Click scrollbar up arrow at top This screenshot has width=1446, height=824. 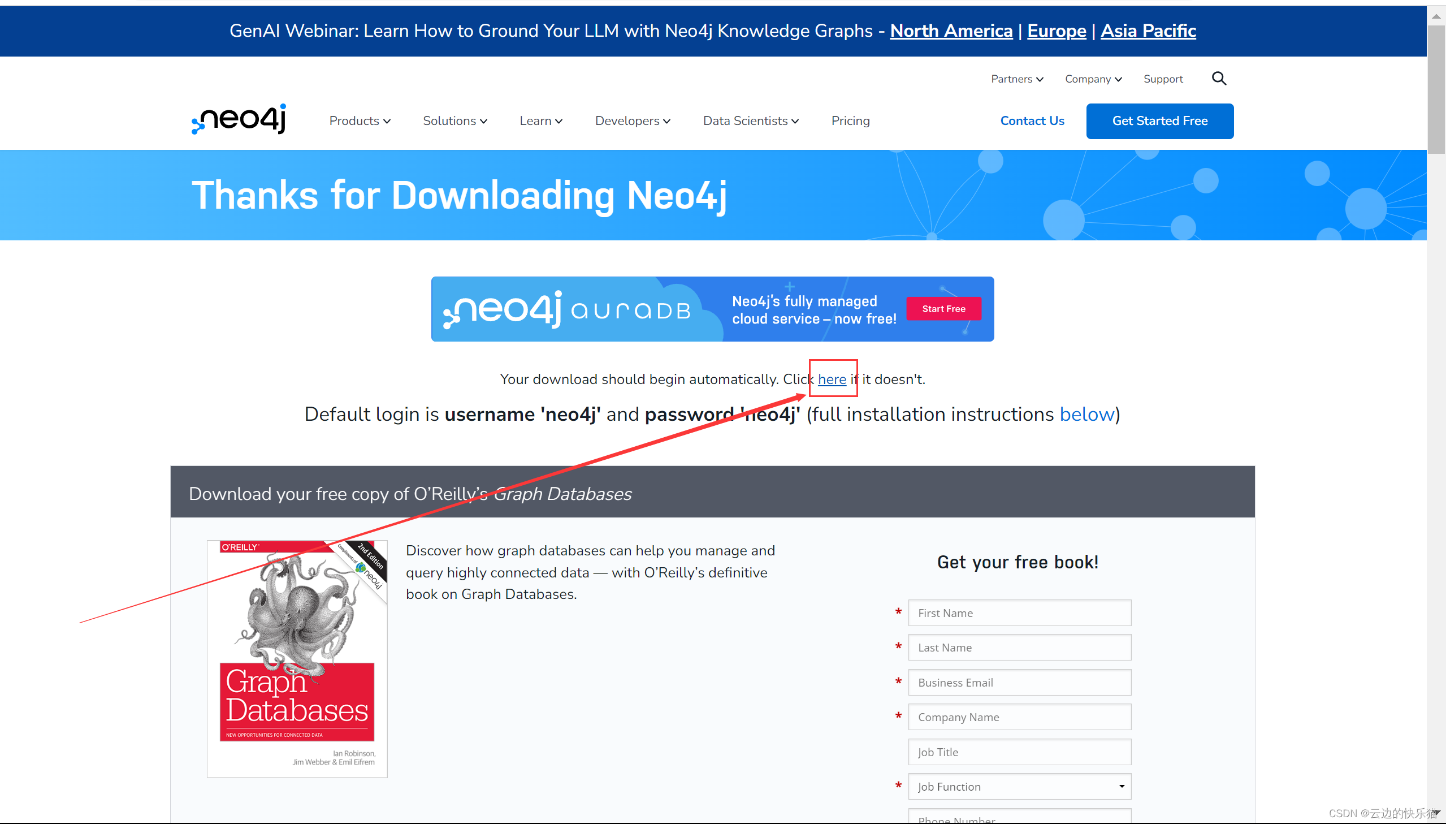click(1436, 16)
